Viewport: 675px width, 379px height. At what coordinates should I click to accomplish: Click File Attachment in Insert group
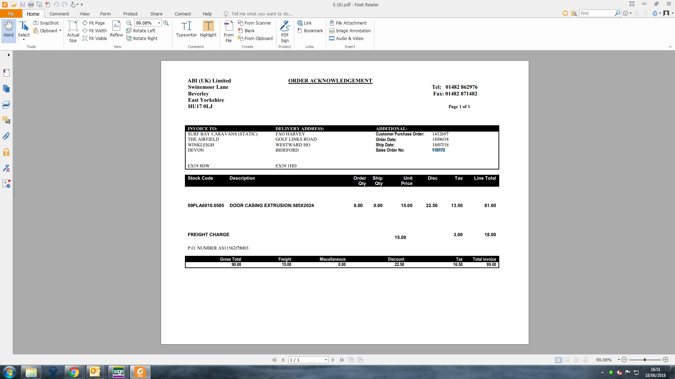coord(348,23)
